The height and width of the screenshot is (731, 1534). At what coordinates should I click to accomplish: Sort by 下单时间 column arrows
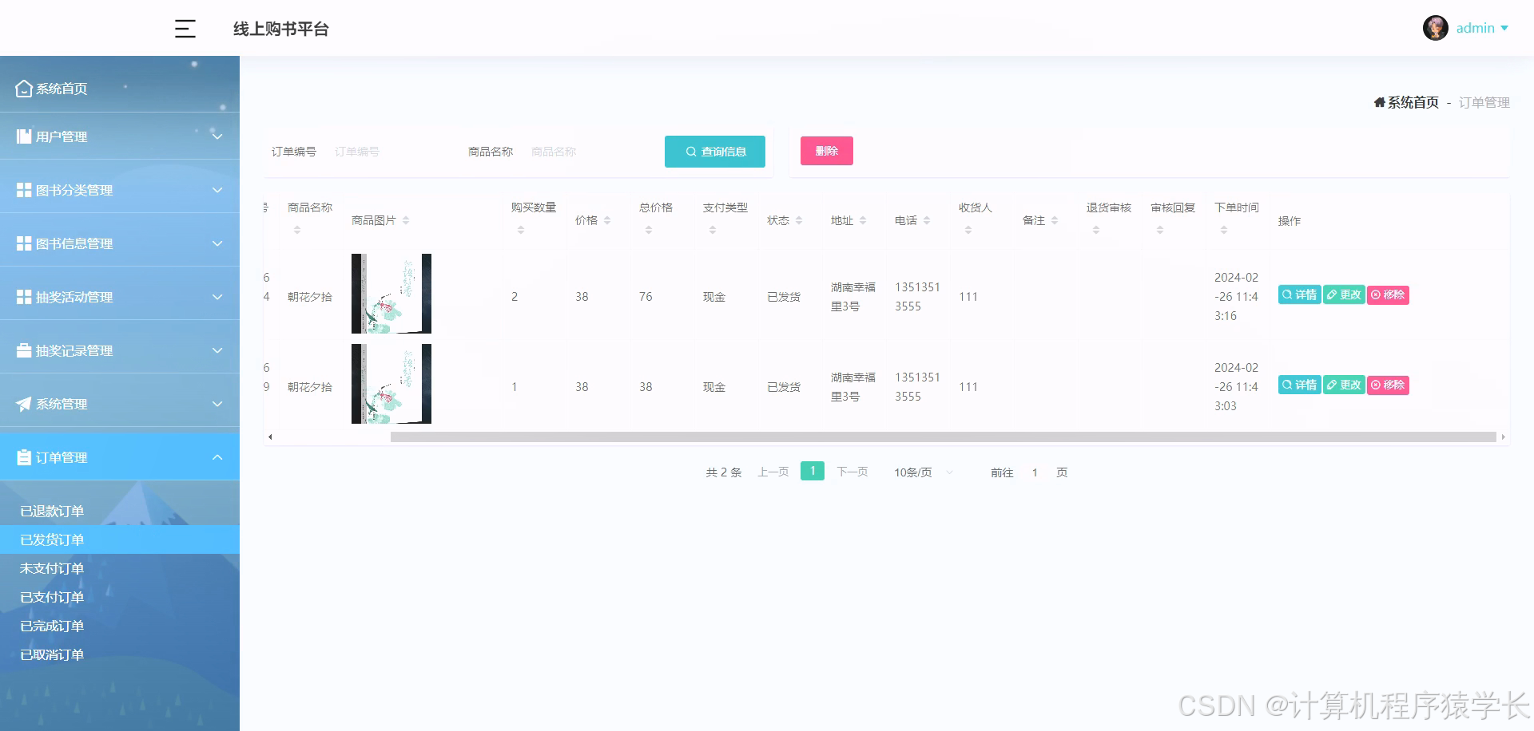pos(1224,230)
